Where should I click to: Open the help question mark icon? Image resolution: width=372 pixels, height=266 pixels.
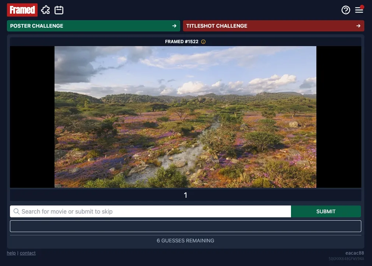tap(346, 10)
